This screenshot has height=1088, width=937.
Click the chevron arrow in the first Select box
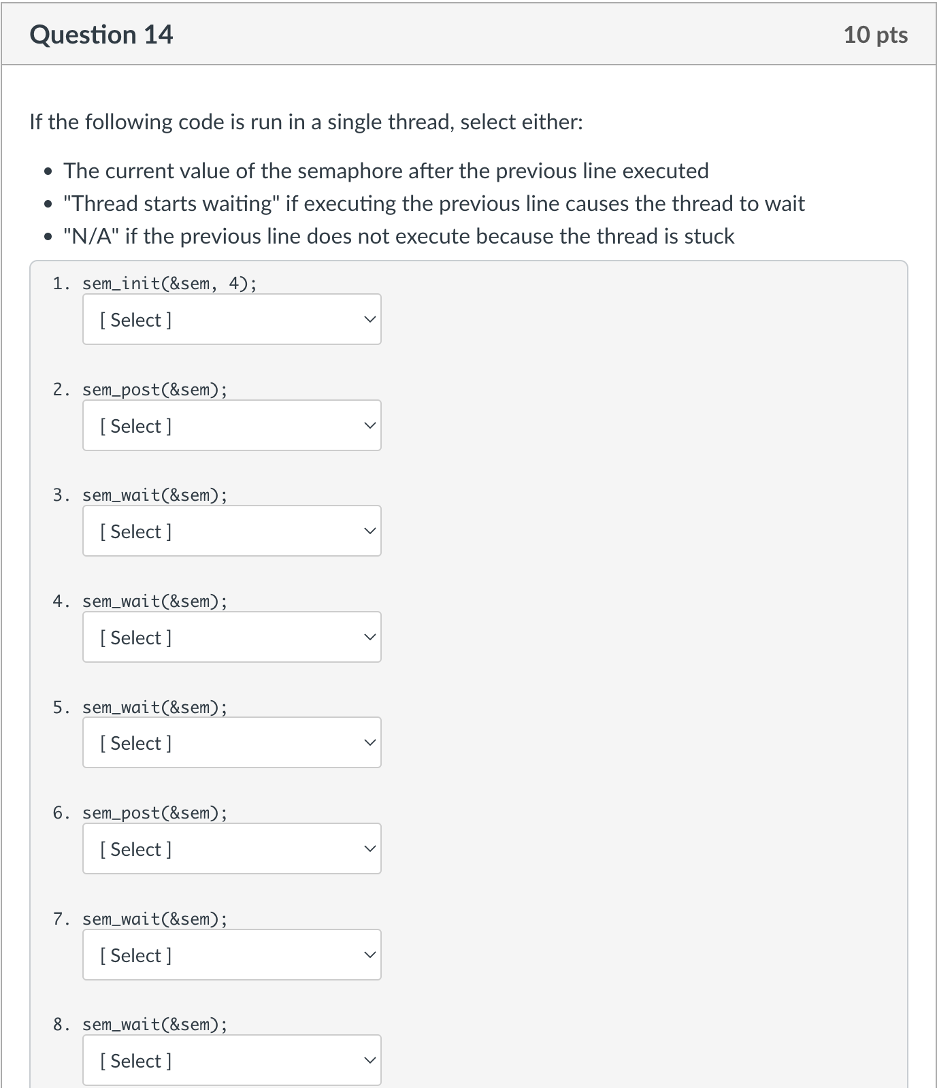(369, 319)
